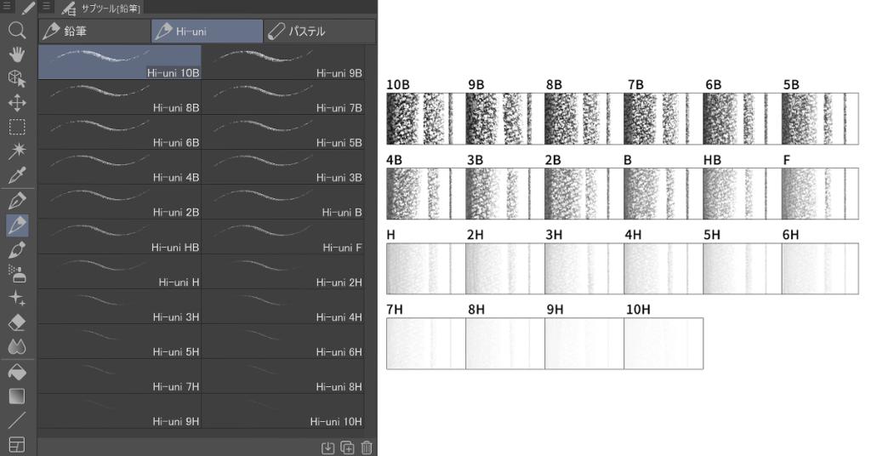Switch to the パステル tab

(x=320, y=31)
